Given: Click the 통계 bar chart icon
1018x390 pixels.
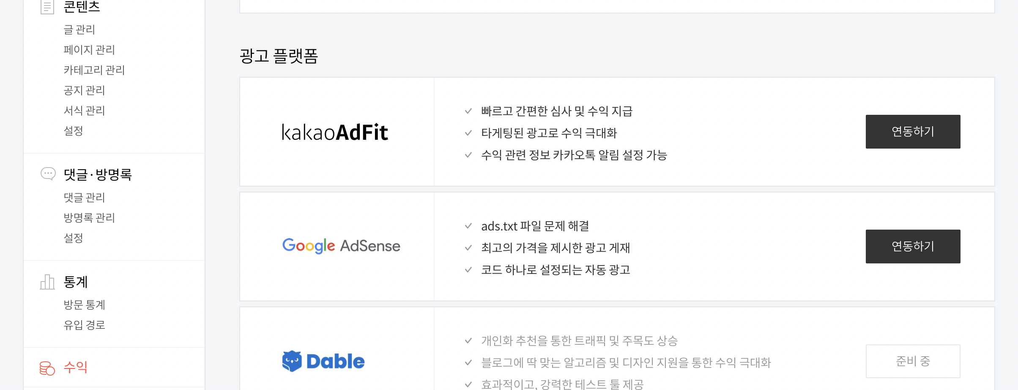Looking at the screenshot, I should click(x=47, y=282).
